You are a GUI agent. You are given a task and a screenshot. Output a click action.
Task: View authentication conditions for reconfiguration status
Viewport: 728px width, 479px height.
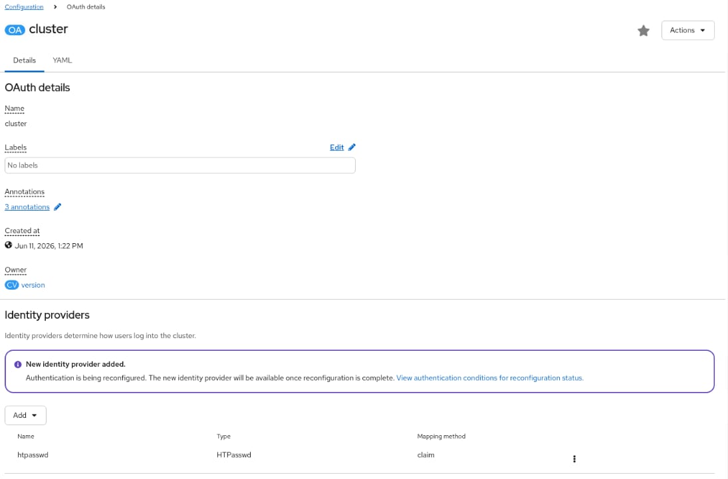(490, 378)
